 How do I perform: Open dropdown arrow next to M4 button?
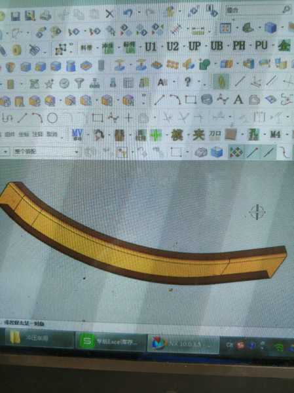(x=286, y=134)
